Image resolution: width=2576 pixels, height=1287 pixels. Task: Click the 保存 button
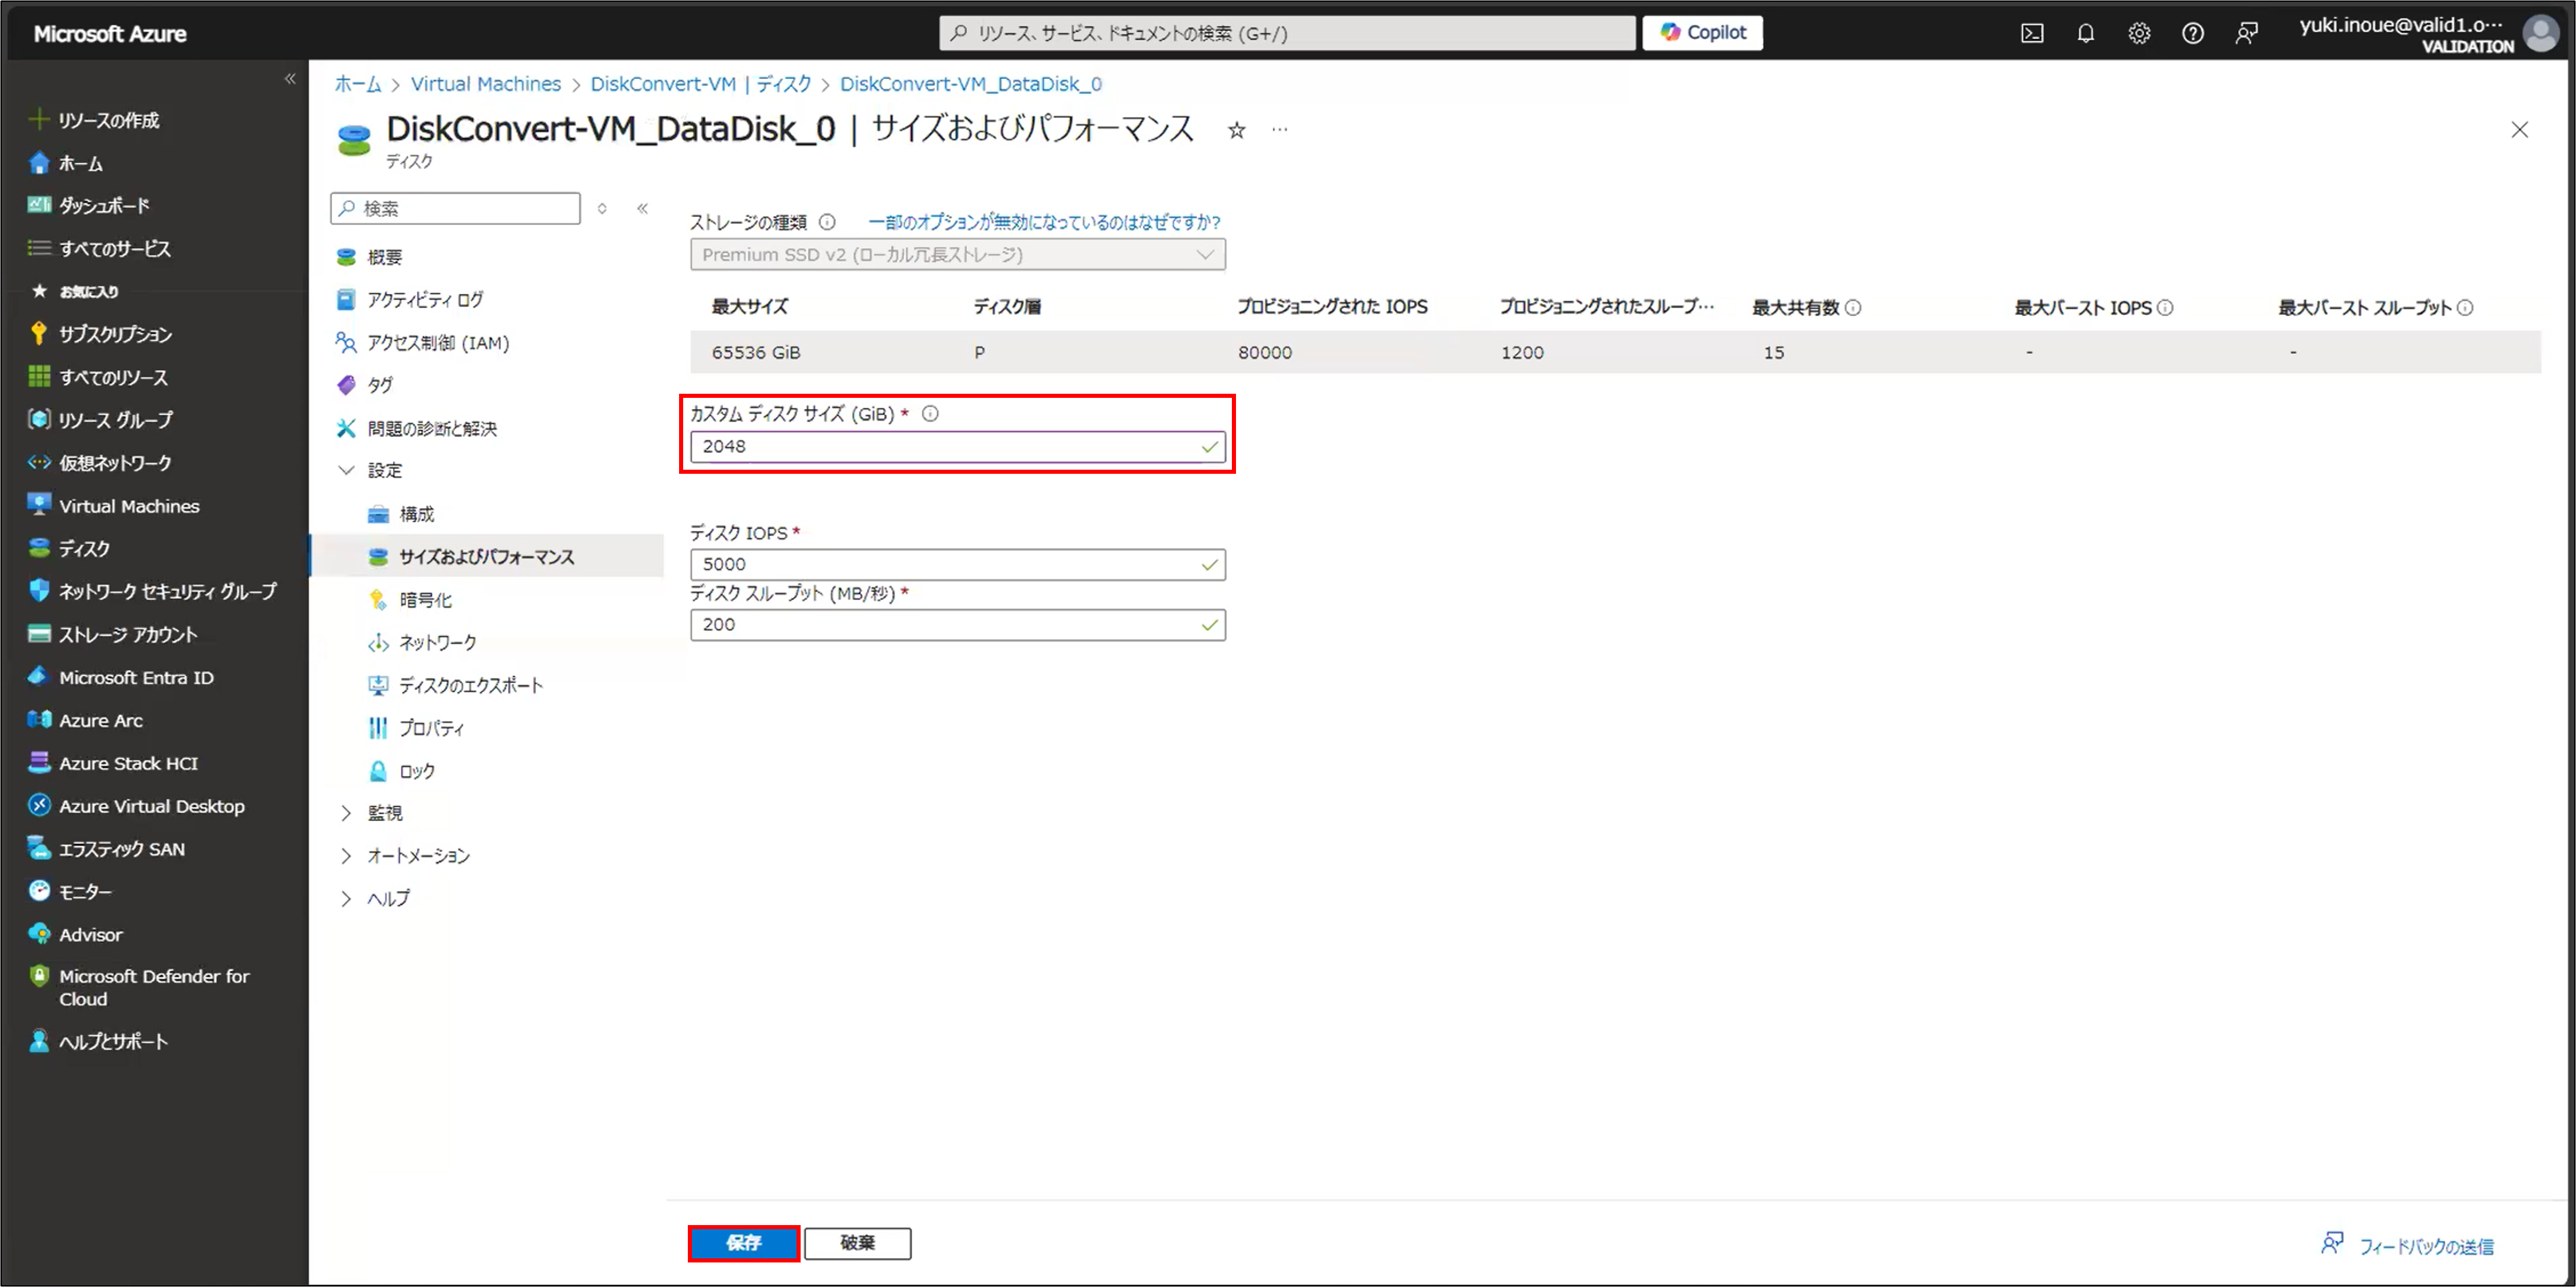(x=744, y=1243)
